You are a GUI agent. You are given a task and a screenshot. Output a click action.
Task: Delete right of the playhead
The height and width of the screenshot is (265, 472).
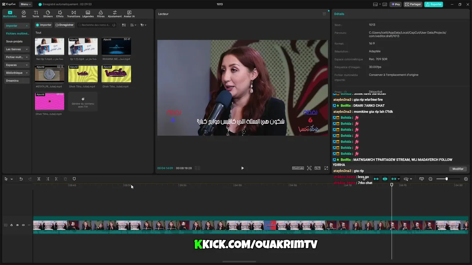(x=56, y=179)
